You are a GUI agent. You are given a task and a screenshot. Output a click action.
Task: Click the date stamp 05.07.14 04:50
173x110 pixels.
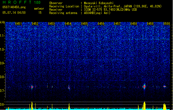coord(14,13)
